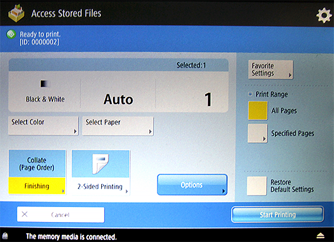The image size is (334, 242).
Task: Click the Ready to print status message
Action: [40, 34]
